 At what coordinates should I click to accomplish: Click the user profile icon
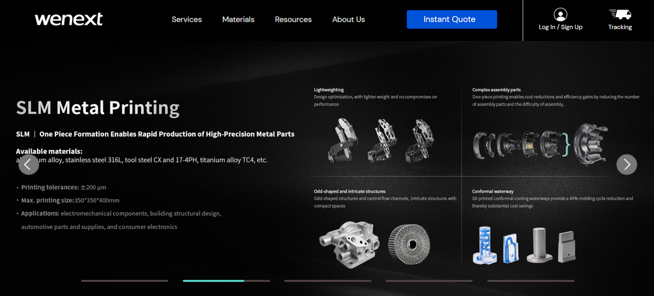click(560, 15)
